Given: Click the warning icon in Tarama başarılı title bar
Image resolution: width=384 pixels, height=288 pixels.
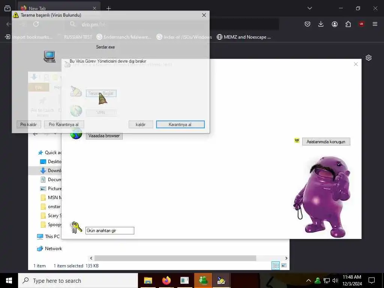Looking at the screenshot, I should (x=16, y=15).
